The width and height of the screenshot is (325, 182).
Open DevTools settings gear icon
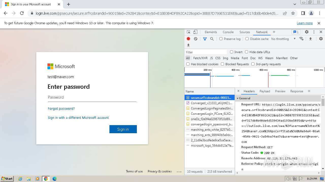(x=307, y=32)
